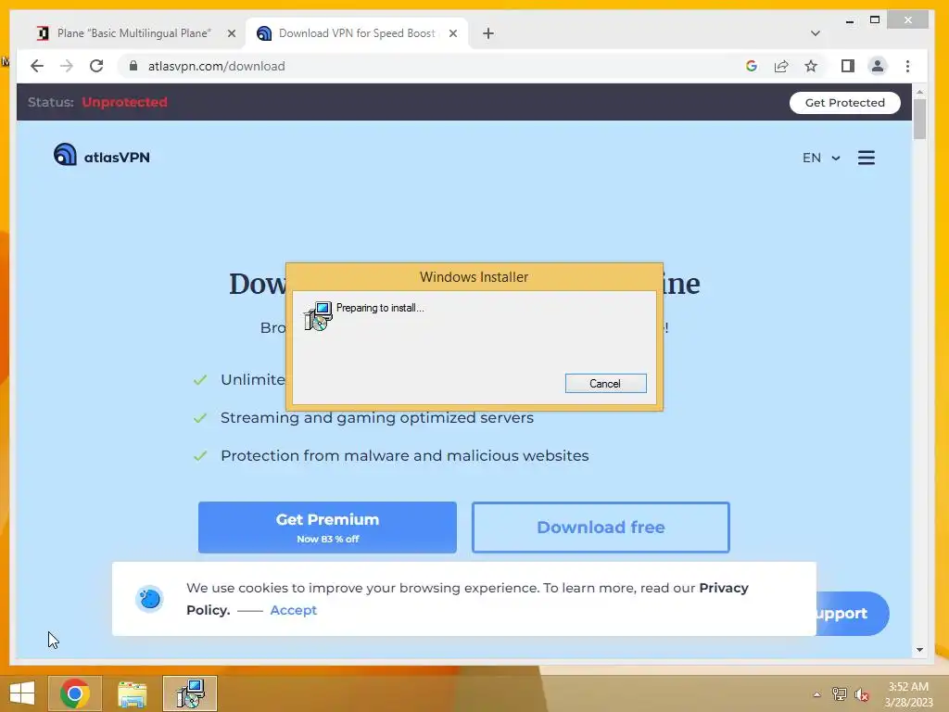Click the atlasVPN logo
Image resolution: width=949 pixels, height=712 pixels.
[101, 155]
